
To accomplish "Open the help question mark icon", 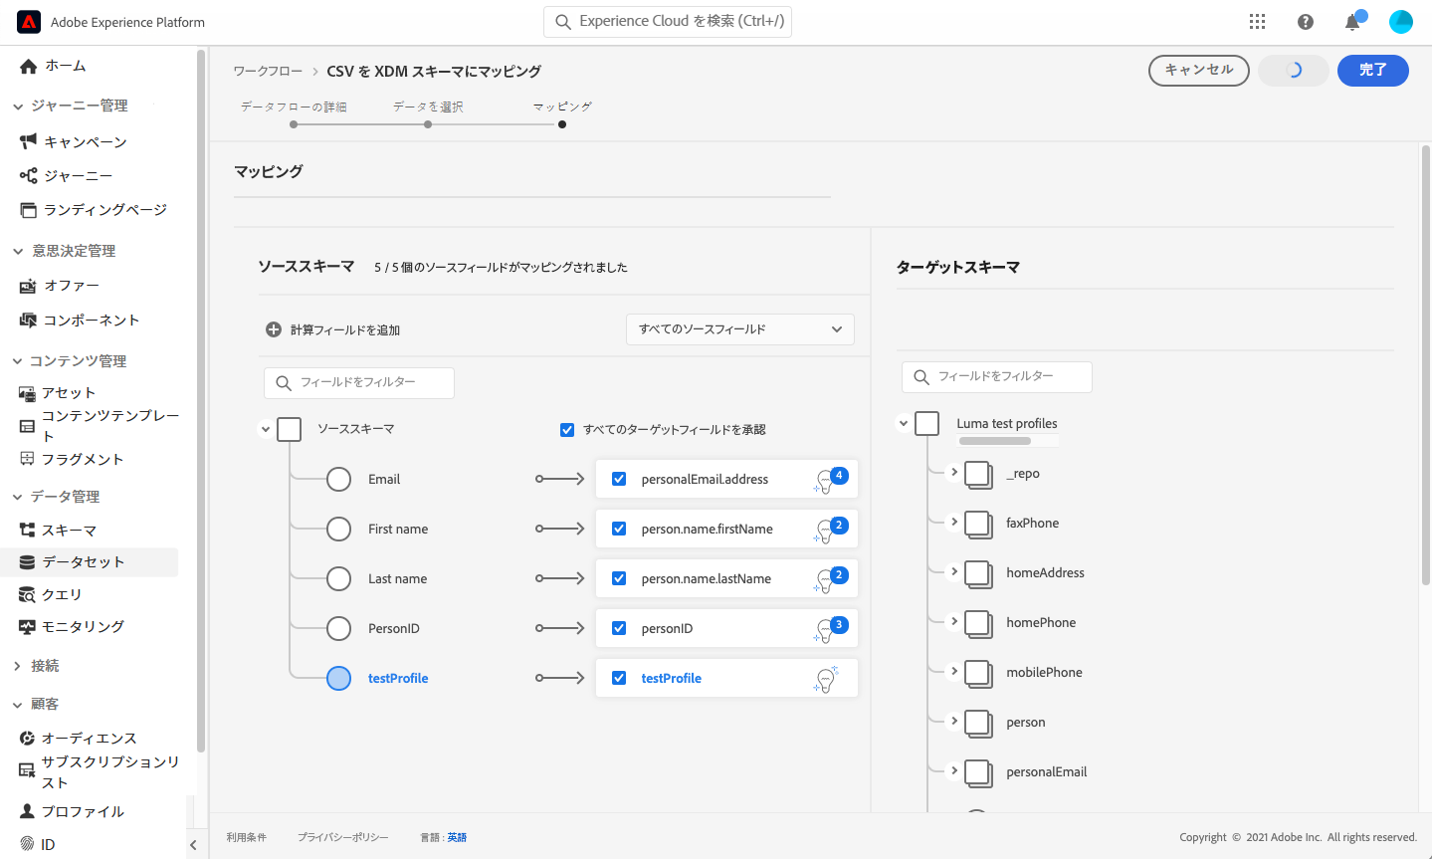I will (1306, 22).
